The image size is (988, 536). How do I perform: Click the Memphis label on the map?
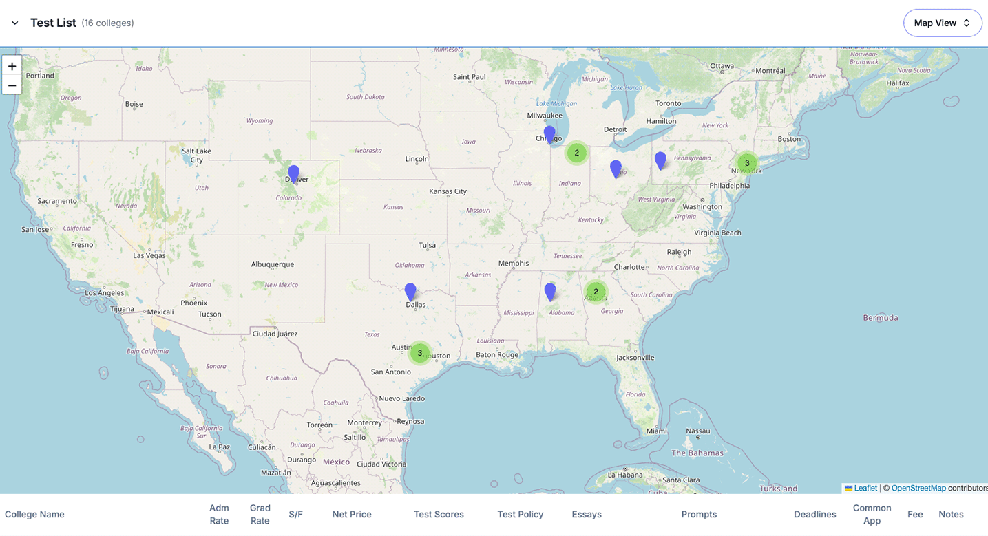pos(514,264)
